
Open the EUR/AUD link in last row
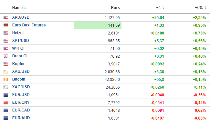[21, 118]
